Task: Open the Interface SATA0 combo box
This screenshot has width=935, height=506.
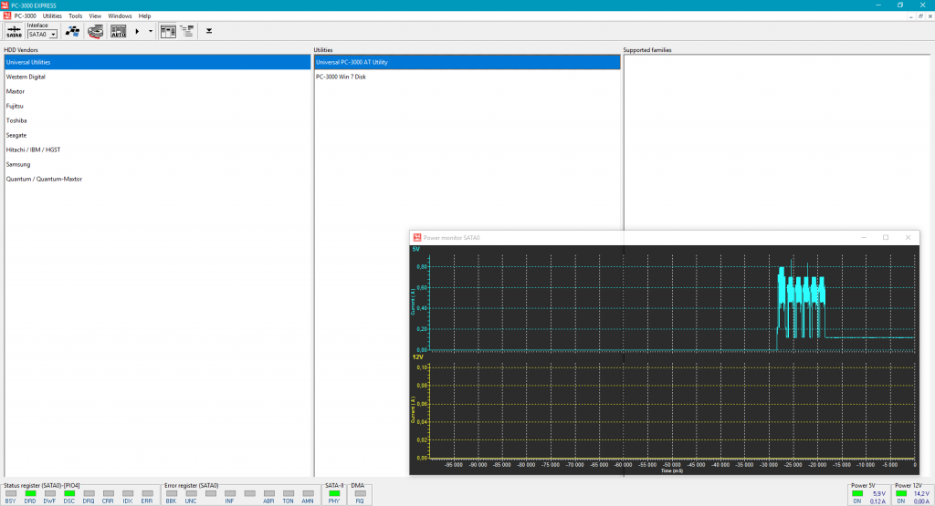Action: pos(42,34)
